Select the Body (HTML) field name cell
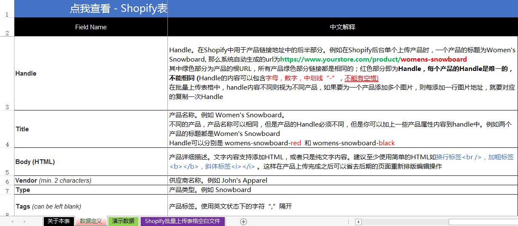 pyautogui.click(x=91, y=162)
